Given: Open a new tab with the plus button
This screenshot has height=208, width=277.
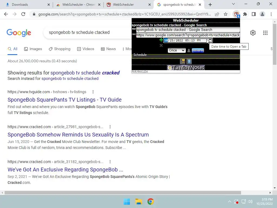Looking at the screenshot, I should (x=210, y=5).
